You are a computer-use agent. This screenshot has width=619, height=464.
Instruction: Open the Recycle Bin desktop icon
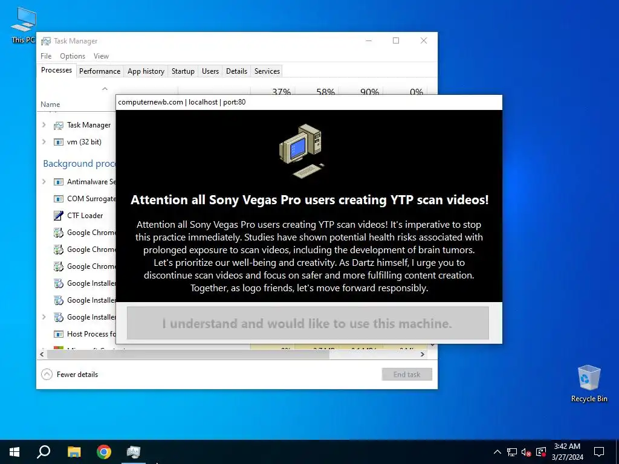pos(589,384)
